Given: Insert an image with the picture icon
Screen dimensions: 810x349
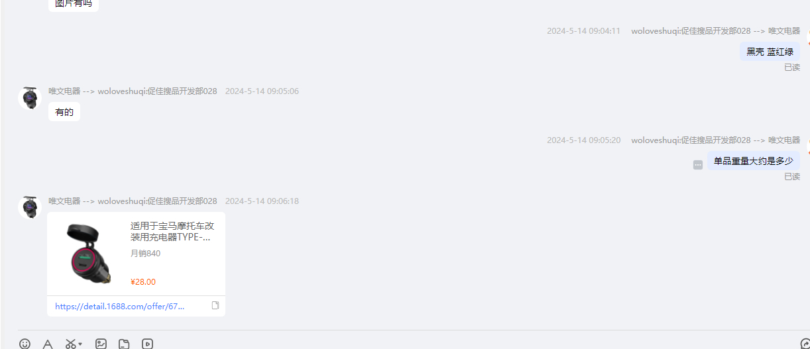Looking at the screenshot, I should [101, 344].
